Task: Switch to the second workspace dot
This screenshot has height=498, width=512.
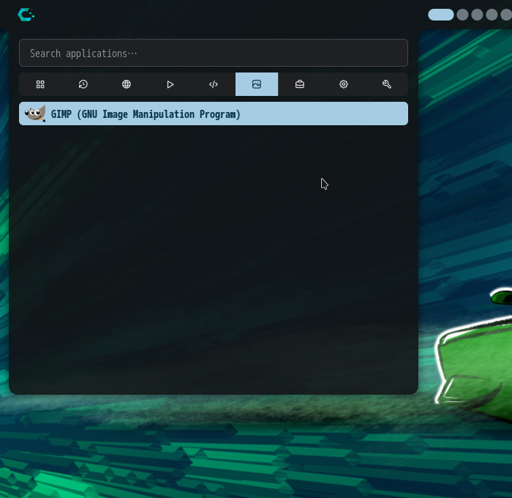Action: 462,15
